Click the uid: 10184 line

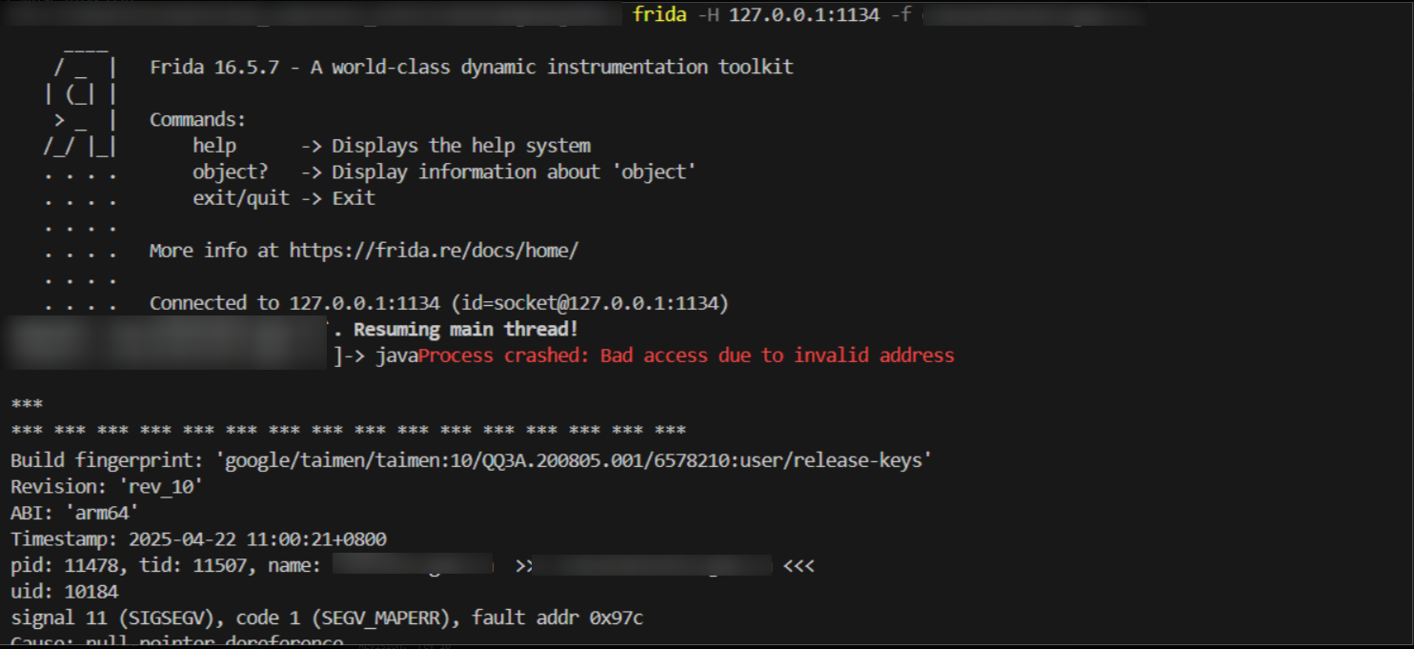coord(64,592)
